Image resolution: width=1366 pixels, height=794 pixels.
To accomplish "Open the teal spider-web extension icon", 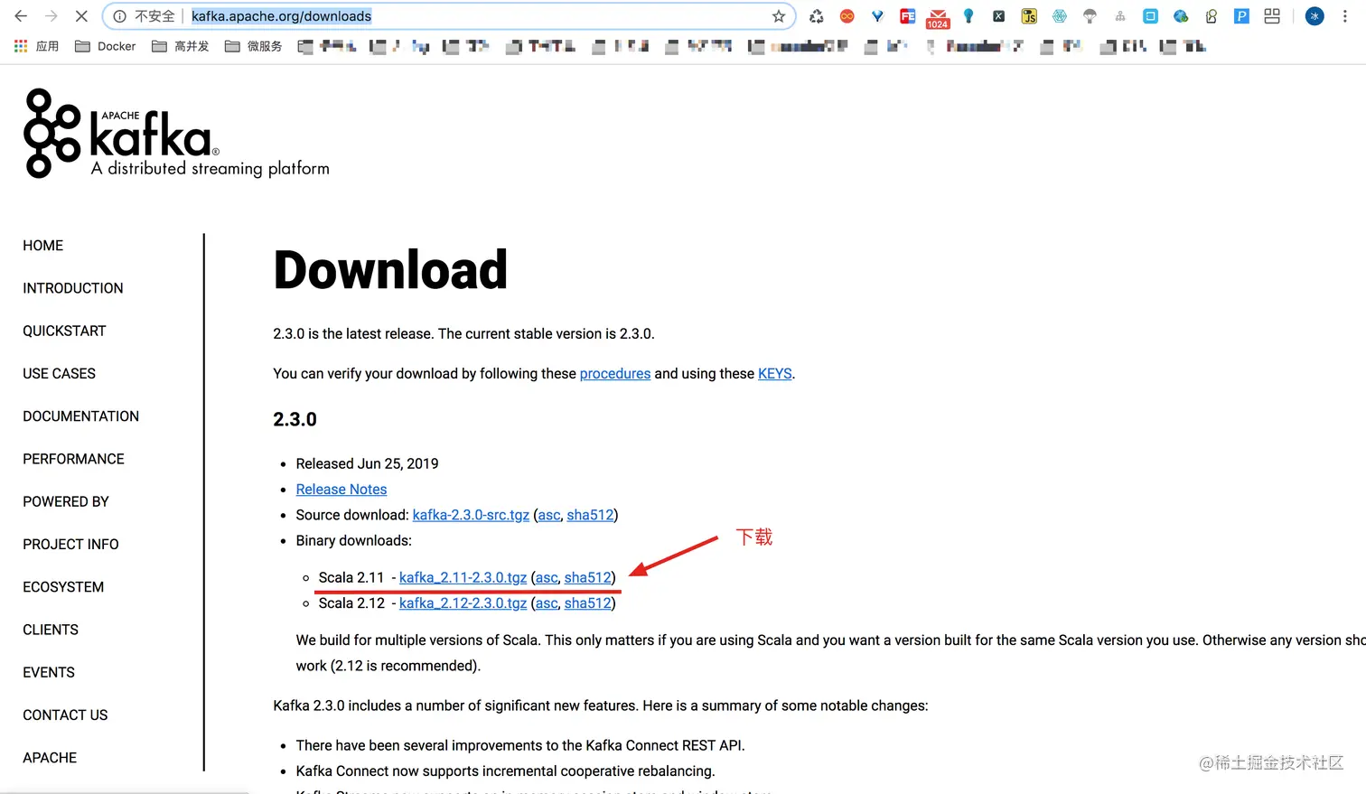I will coord(1060,16).
